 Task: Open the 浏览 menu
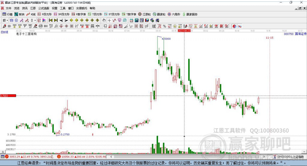click(17, 8)
